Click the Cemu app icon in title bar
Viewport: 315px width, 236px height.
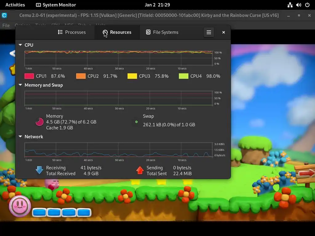(4, 15)
